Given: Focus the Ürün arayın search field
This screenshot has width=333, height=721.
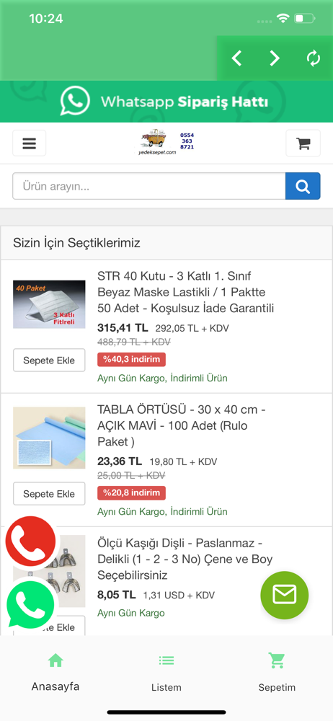Looking at the screenshot, I should [x=149, y=186].
